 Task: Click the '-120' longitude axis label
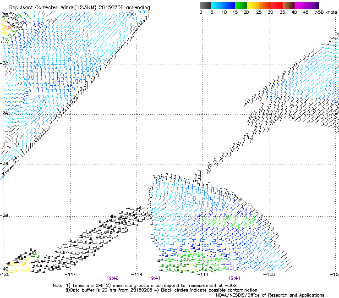(x=5, y=275)
